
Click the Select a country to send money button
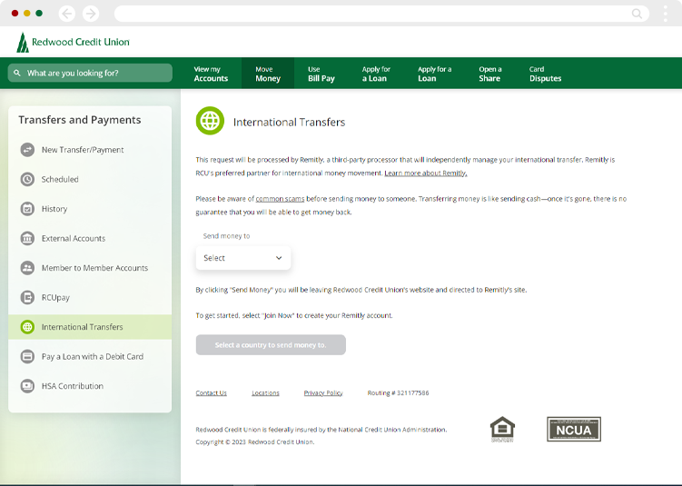tap(271, 344)
